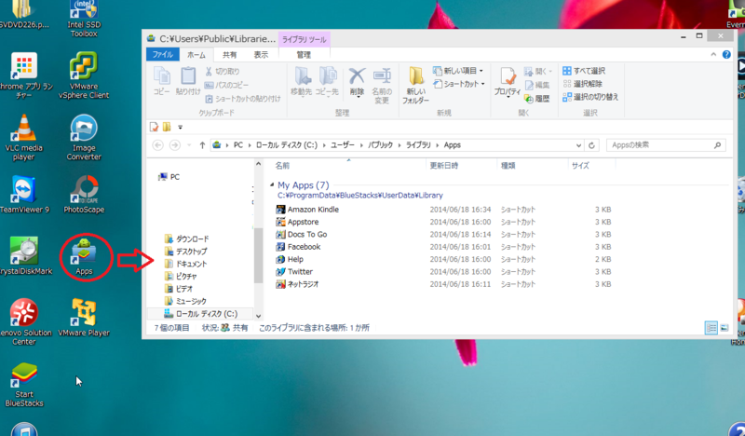The image size is (745, 436).
Task: Click the 切り取り (Cut) ribbon command
Action: click(x=223, y=72)
